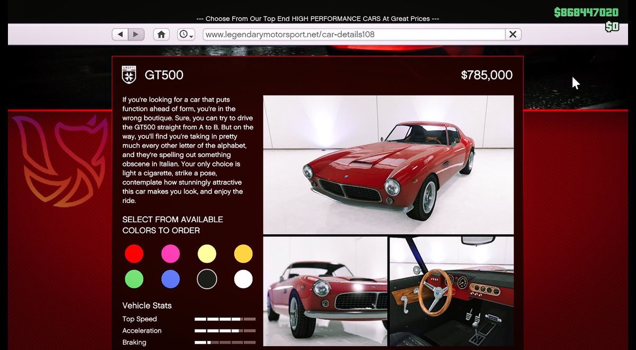
Task: Click the legendarymotorsport.net address bar
Action: [354, 34]
